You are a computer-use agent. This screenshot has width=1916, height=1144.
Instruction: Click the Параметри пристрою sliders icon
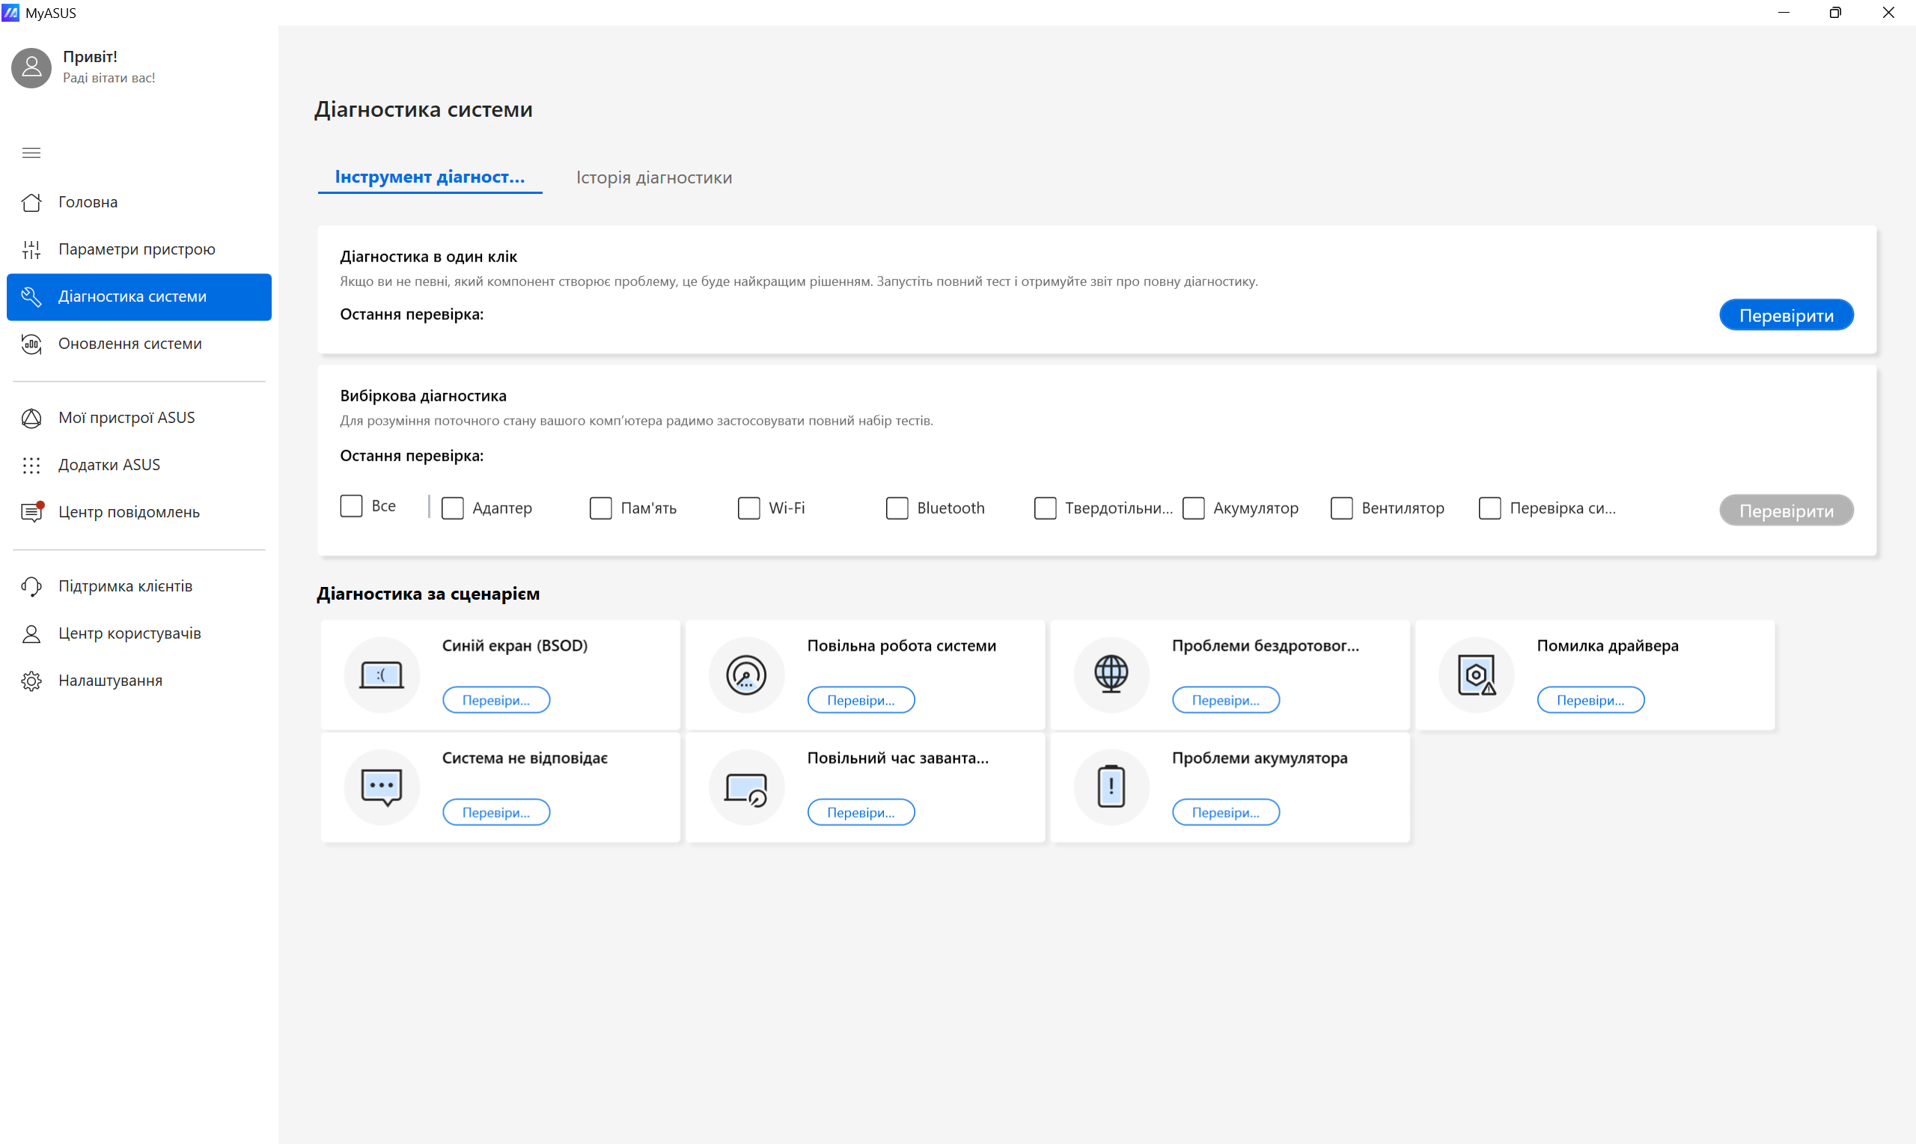[x=31, y=249]
